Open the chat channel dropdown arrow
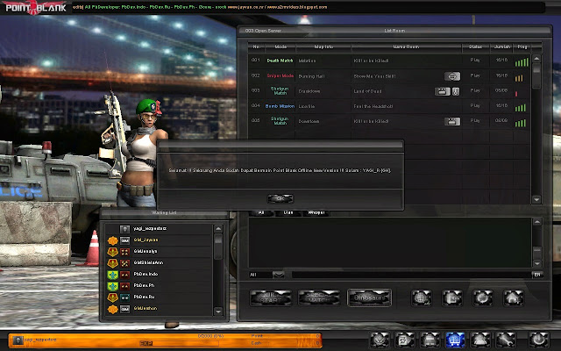The image size is (561, 351). click(279, 275)
